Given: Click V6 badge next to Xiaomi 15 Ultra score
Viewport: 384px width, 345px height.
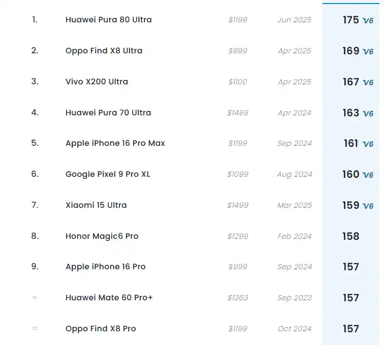Looking at the screenshot, I should pos(368,206).
